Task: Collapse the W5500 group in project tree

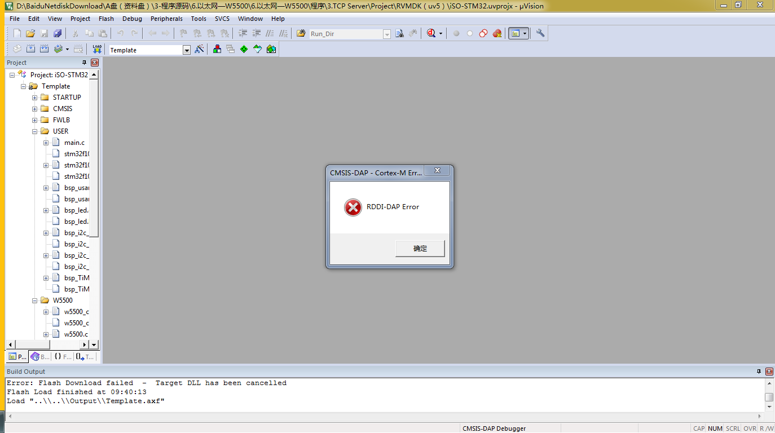Action: (35, 301)
